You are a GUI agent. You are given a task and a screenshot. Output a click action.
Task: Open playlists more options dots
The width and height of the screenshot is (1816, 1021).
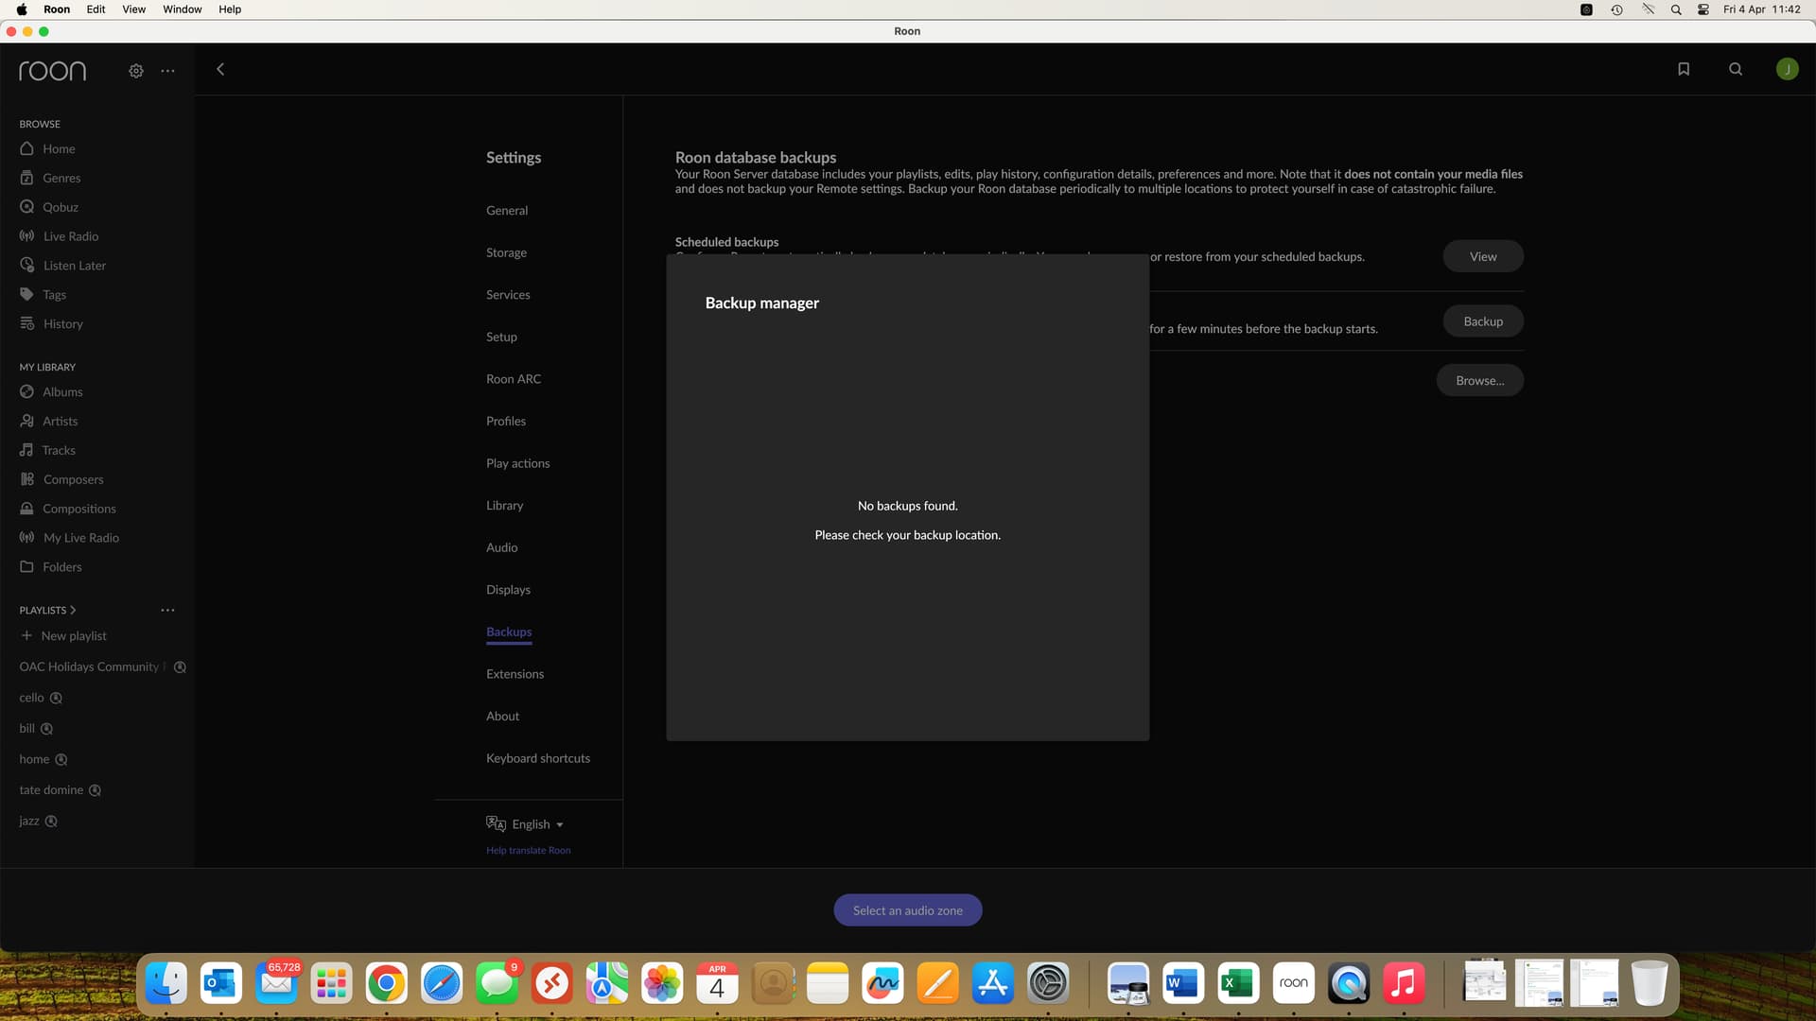167,610
